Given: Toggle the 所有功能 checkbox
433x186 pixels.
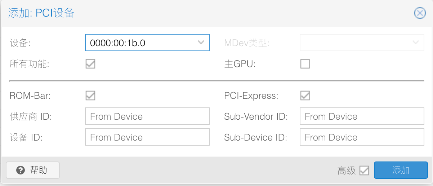Looking at the screenshot, I should click(90, 64).
